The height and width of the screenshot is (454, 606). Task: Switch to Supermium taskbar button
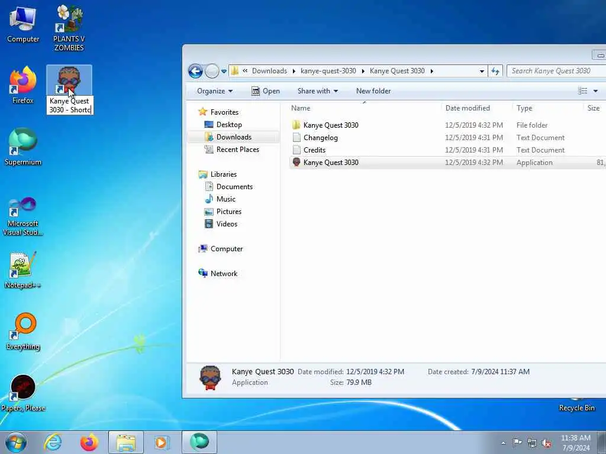pyautogui.click(x=199, y=442)
